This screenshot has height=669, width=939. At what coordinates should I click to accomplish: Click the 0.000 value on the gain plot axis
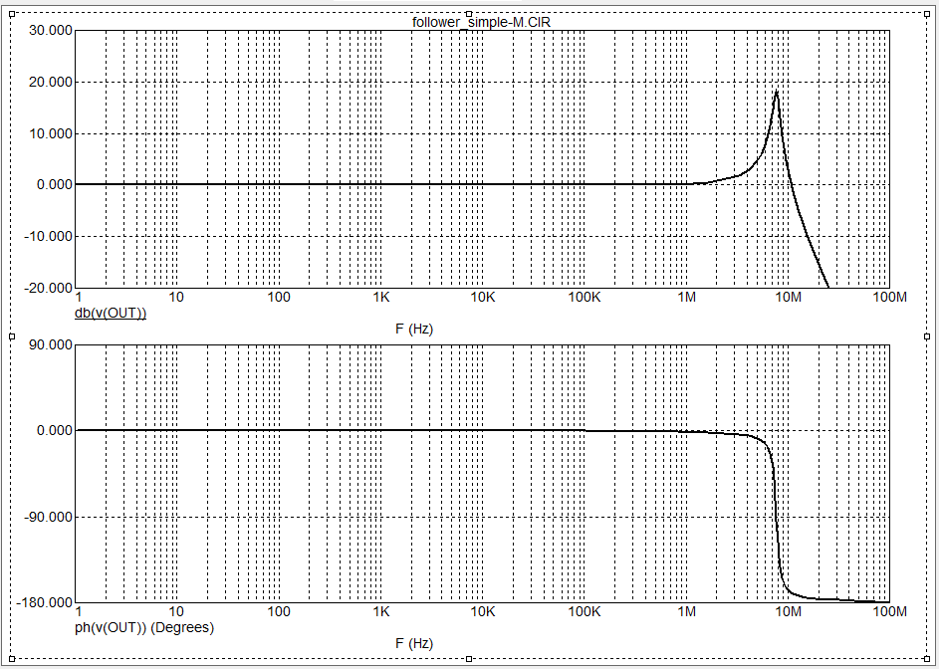(x=55, y=185)
